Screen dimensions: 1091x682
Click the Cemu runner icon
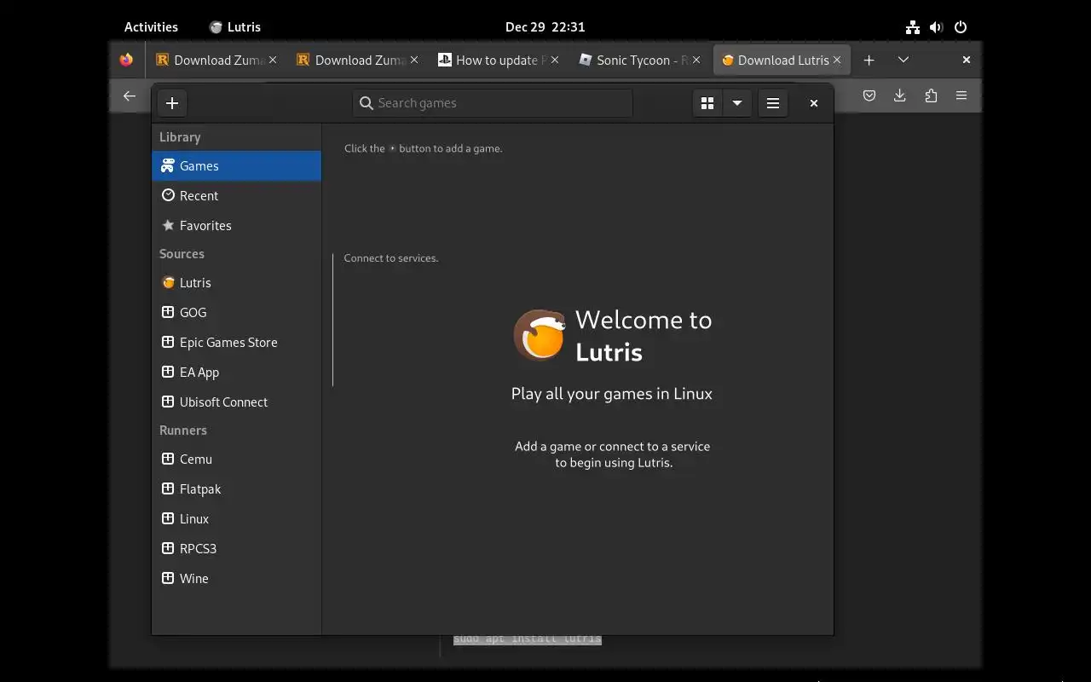click(168, 459)
